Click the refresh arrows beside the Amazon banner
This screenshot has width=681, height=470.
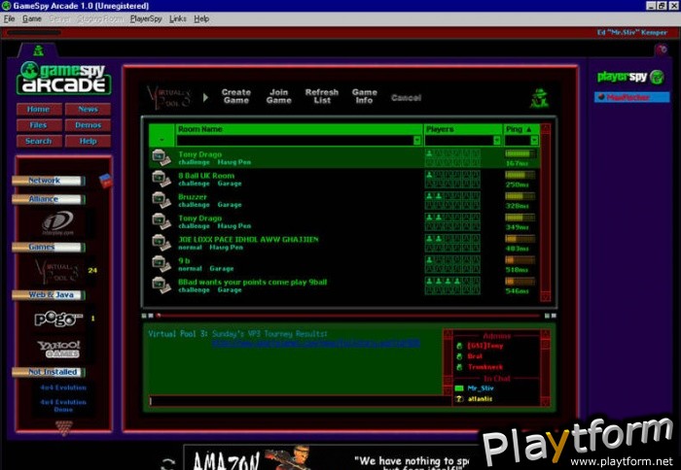[168, 463]
